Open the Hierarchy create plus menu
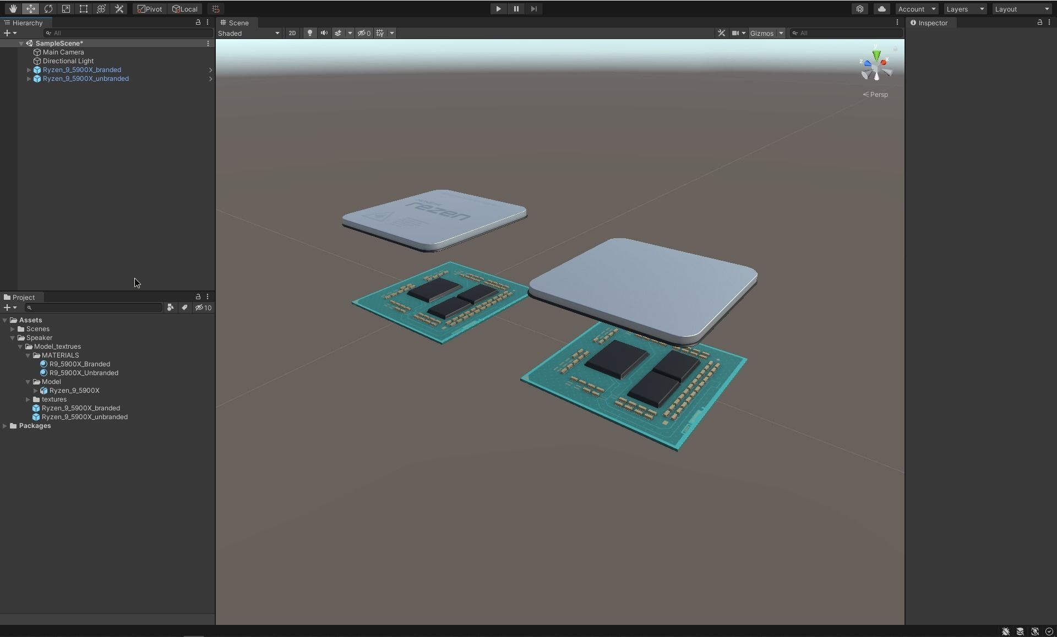This screenshot has height=637, width=1057. (10, 33)
